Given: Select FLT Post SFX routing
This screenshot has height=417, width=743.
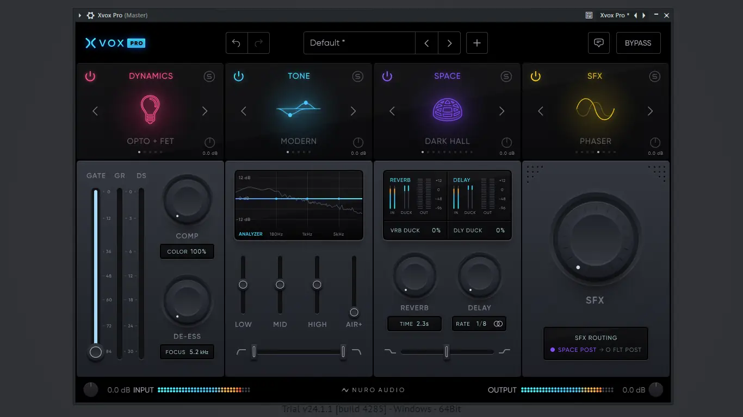Looking at the screenshot, I should [x=623, y=350].
